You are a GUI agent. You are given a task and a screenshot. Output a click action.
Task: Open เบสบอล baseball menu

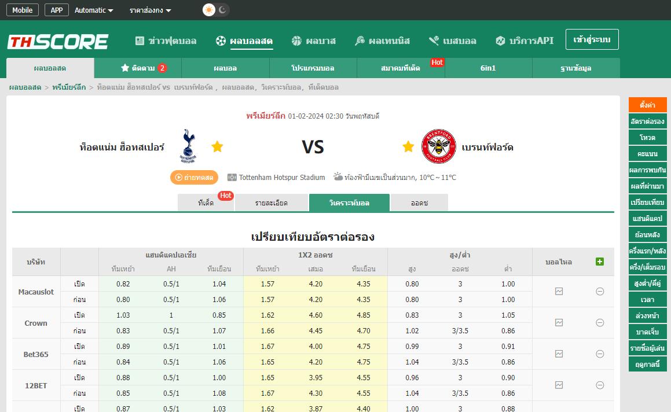(x=452, y=41)
